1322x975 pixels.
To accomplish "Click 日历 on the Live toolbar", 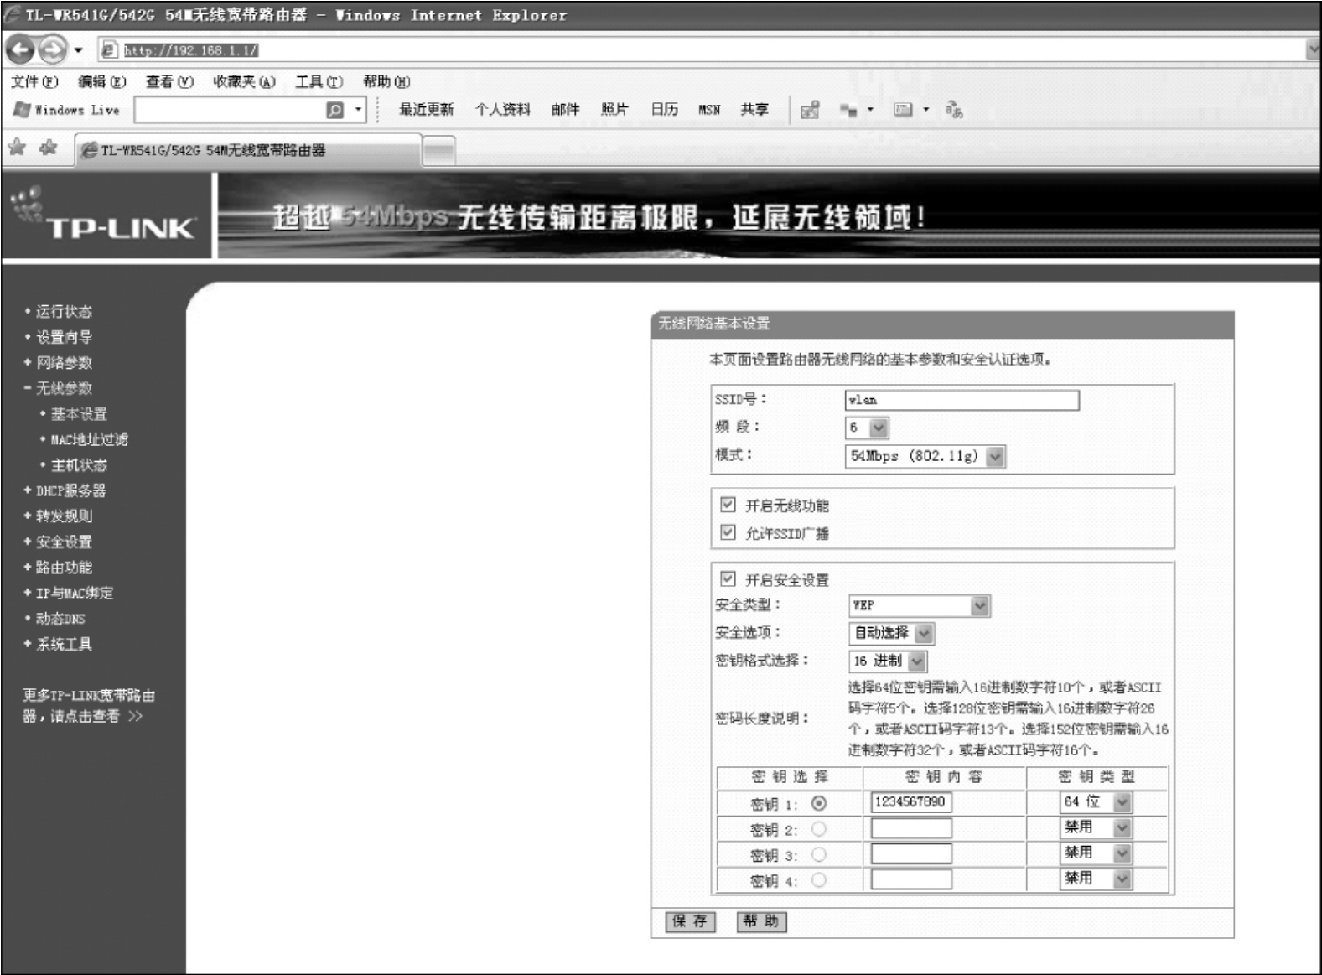I will pyautogui.click(x=665, y=110).
